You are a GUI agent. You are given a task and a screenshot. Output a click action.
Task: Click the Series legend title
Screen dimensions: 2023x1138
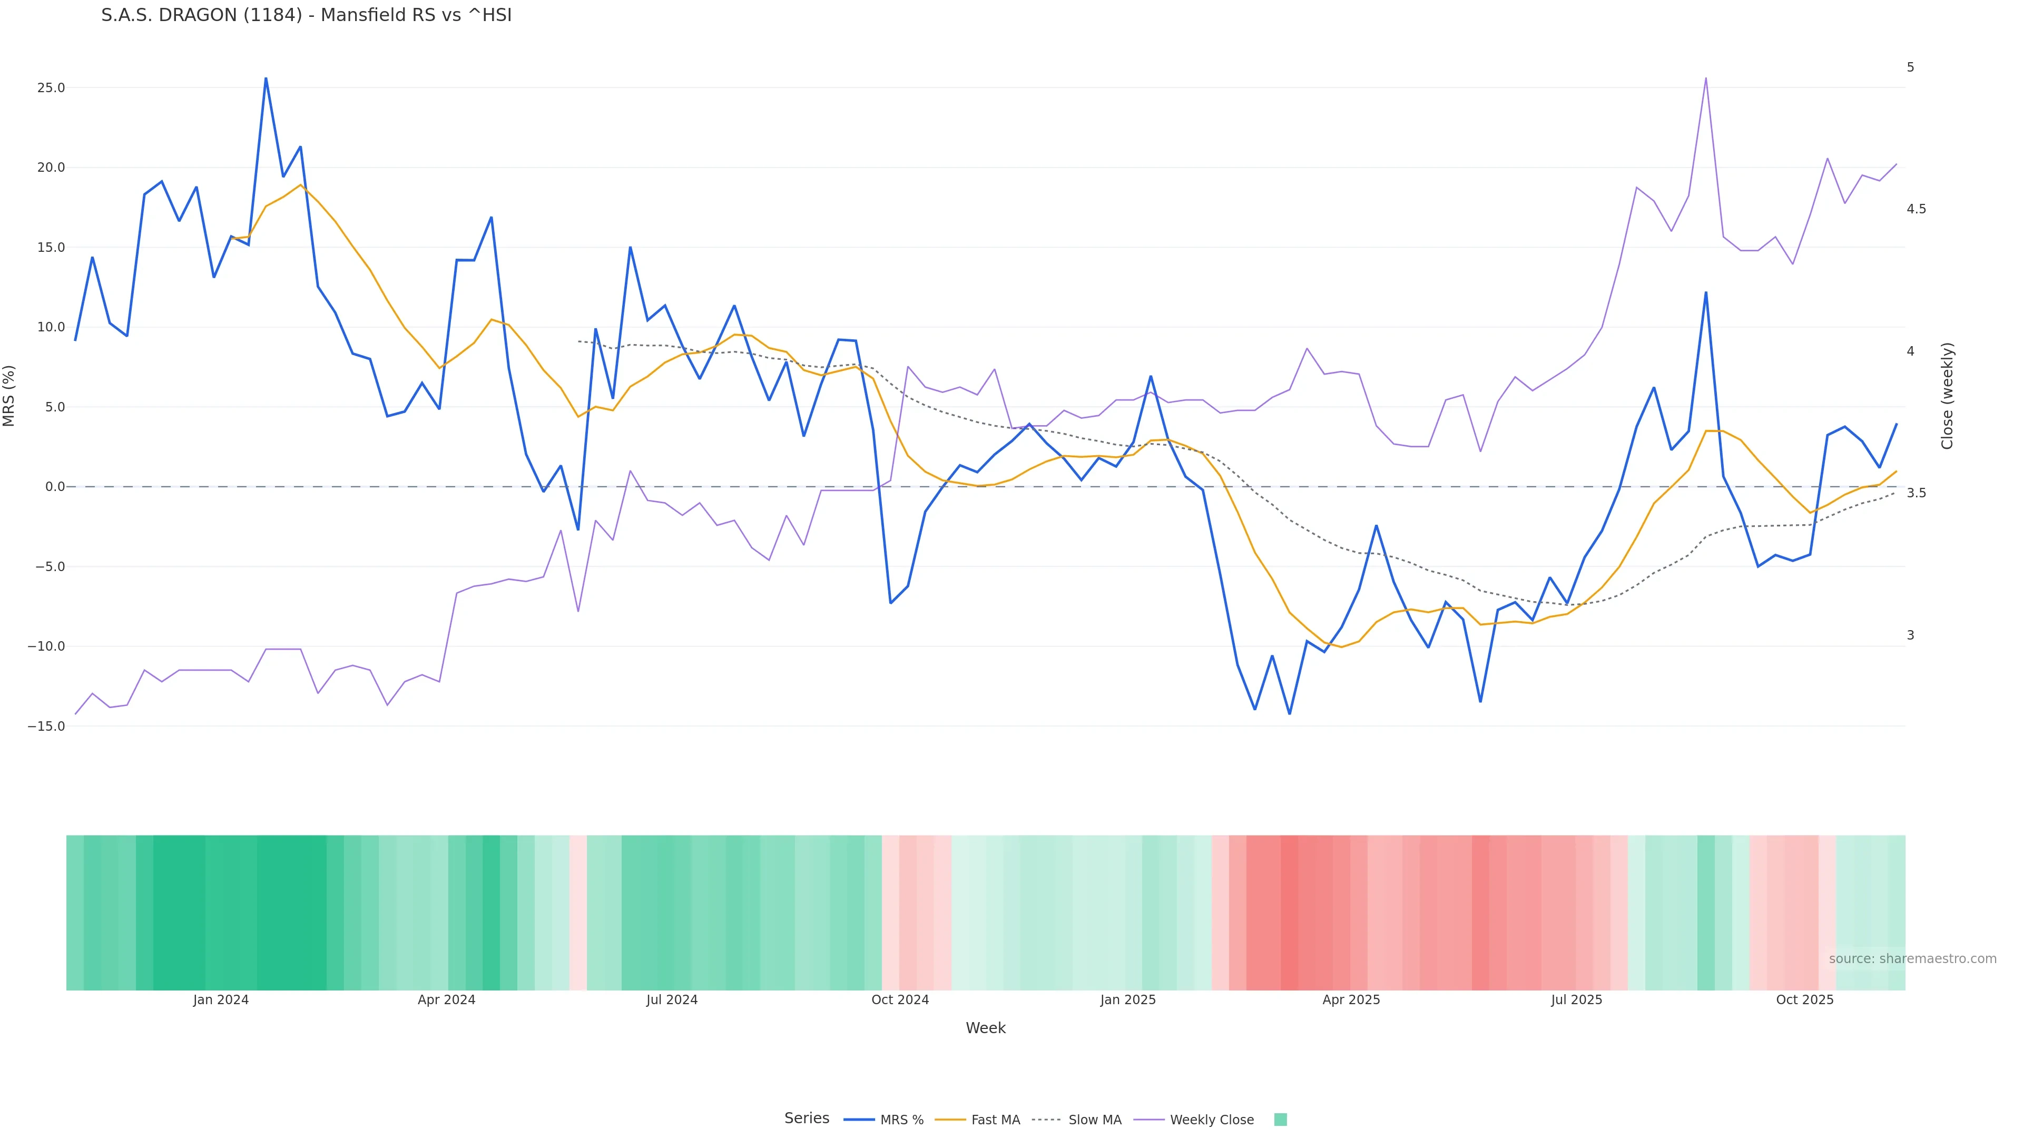click(807, 1119)
